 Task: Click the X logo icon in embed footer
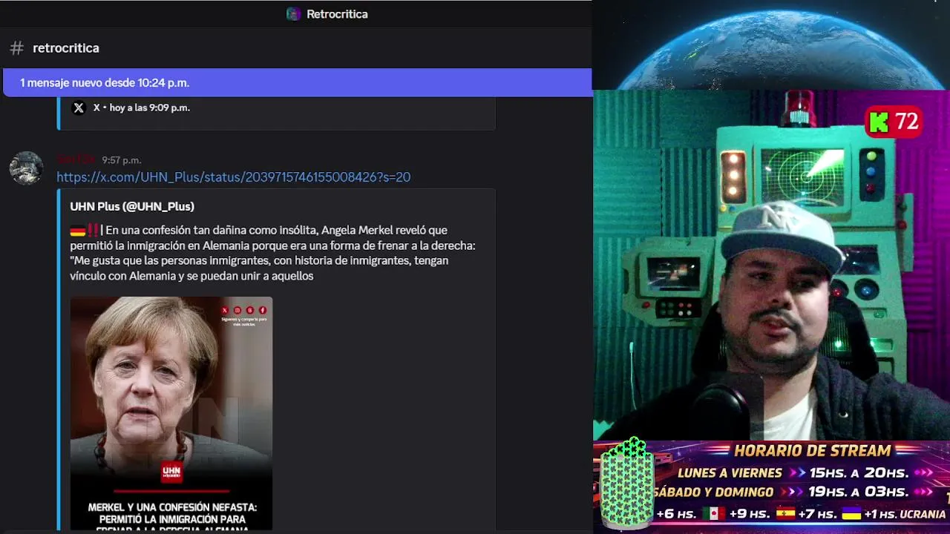point(79,108)
